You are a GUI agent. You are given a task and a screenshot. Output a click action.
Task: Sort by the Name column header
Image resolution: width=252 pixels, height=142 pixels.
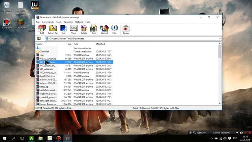coord(46,44)
